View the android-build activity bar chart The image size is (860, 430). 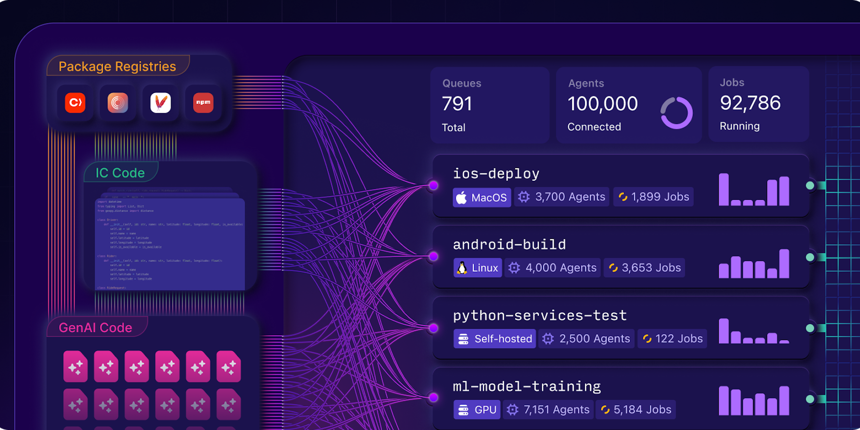[754, 263]
